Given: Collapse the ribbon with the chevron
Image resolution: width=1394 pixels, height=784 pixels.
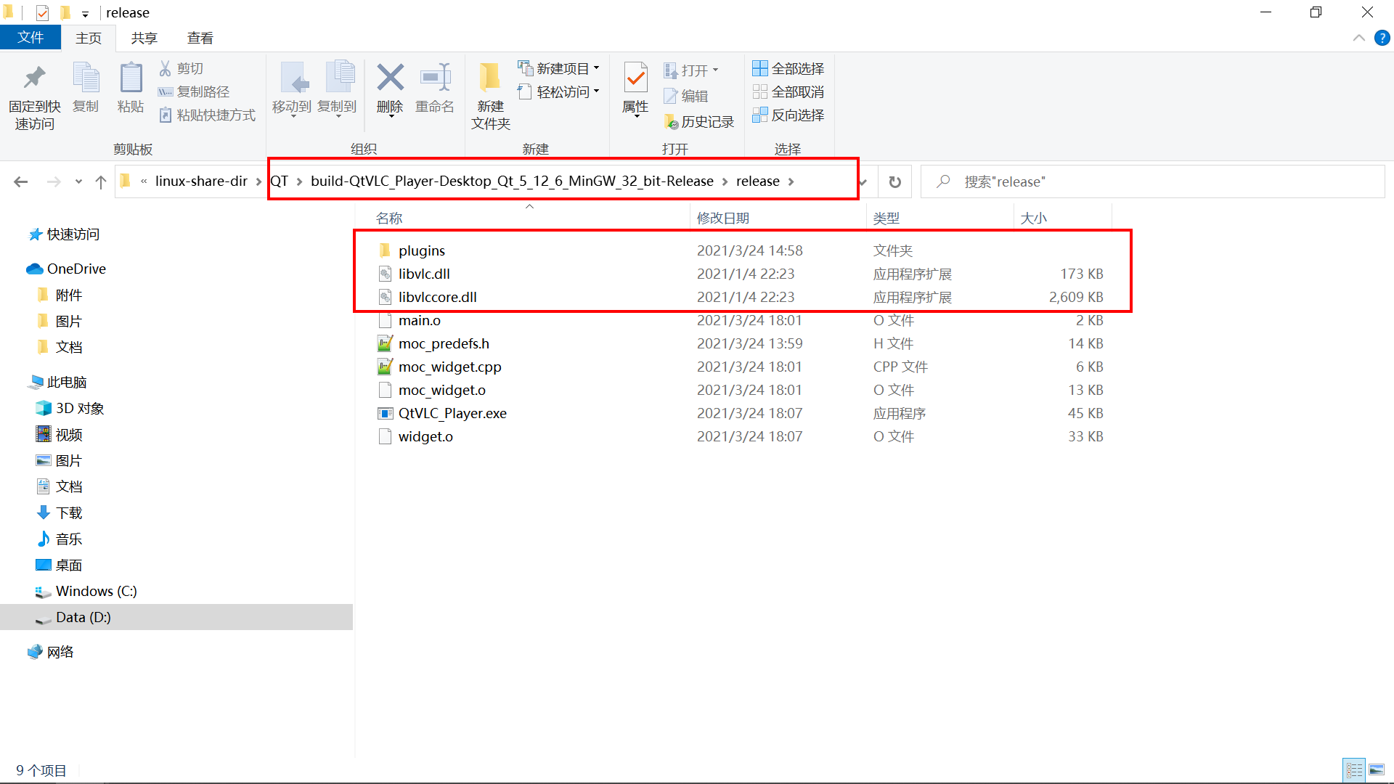Looking at the screenshot, I should (x=1358, y=38).
